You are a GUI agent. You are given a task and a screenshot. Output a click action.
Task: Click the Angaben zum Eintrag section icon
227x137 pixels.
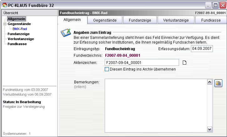(66, 33)
